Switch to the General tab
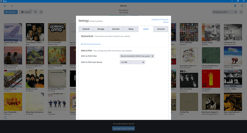 [x=86, y=29]
